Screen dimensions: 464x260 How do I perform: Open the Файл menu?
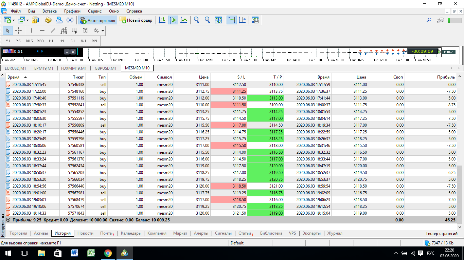[x=16, y=11]
